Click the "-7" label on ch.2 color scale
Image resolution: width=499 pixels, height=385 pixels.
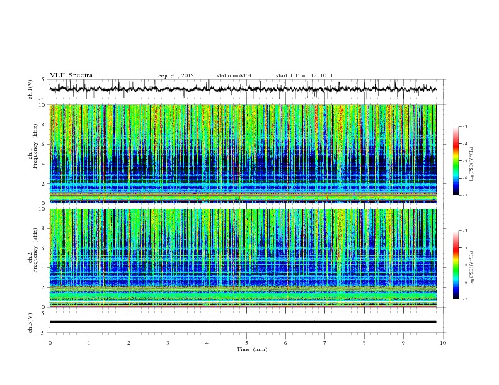click(464, 299)
